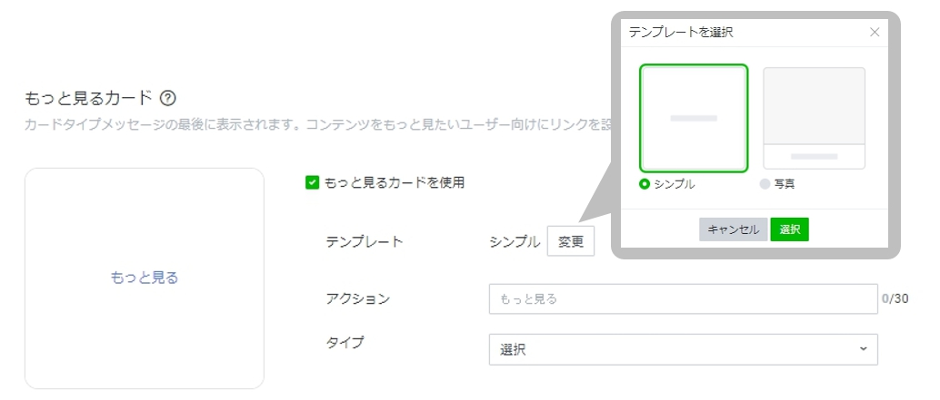
Task: Pick the シンプル template thumbnail
Action: (x=694, y=118)
